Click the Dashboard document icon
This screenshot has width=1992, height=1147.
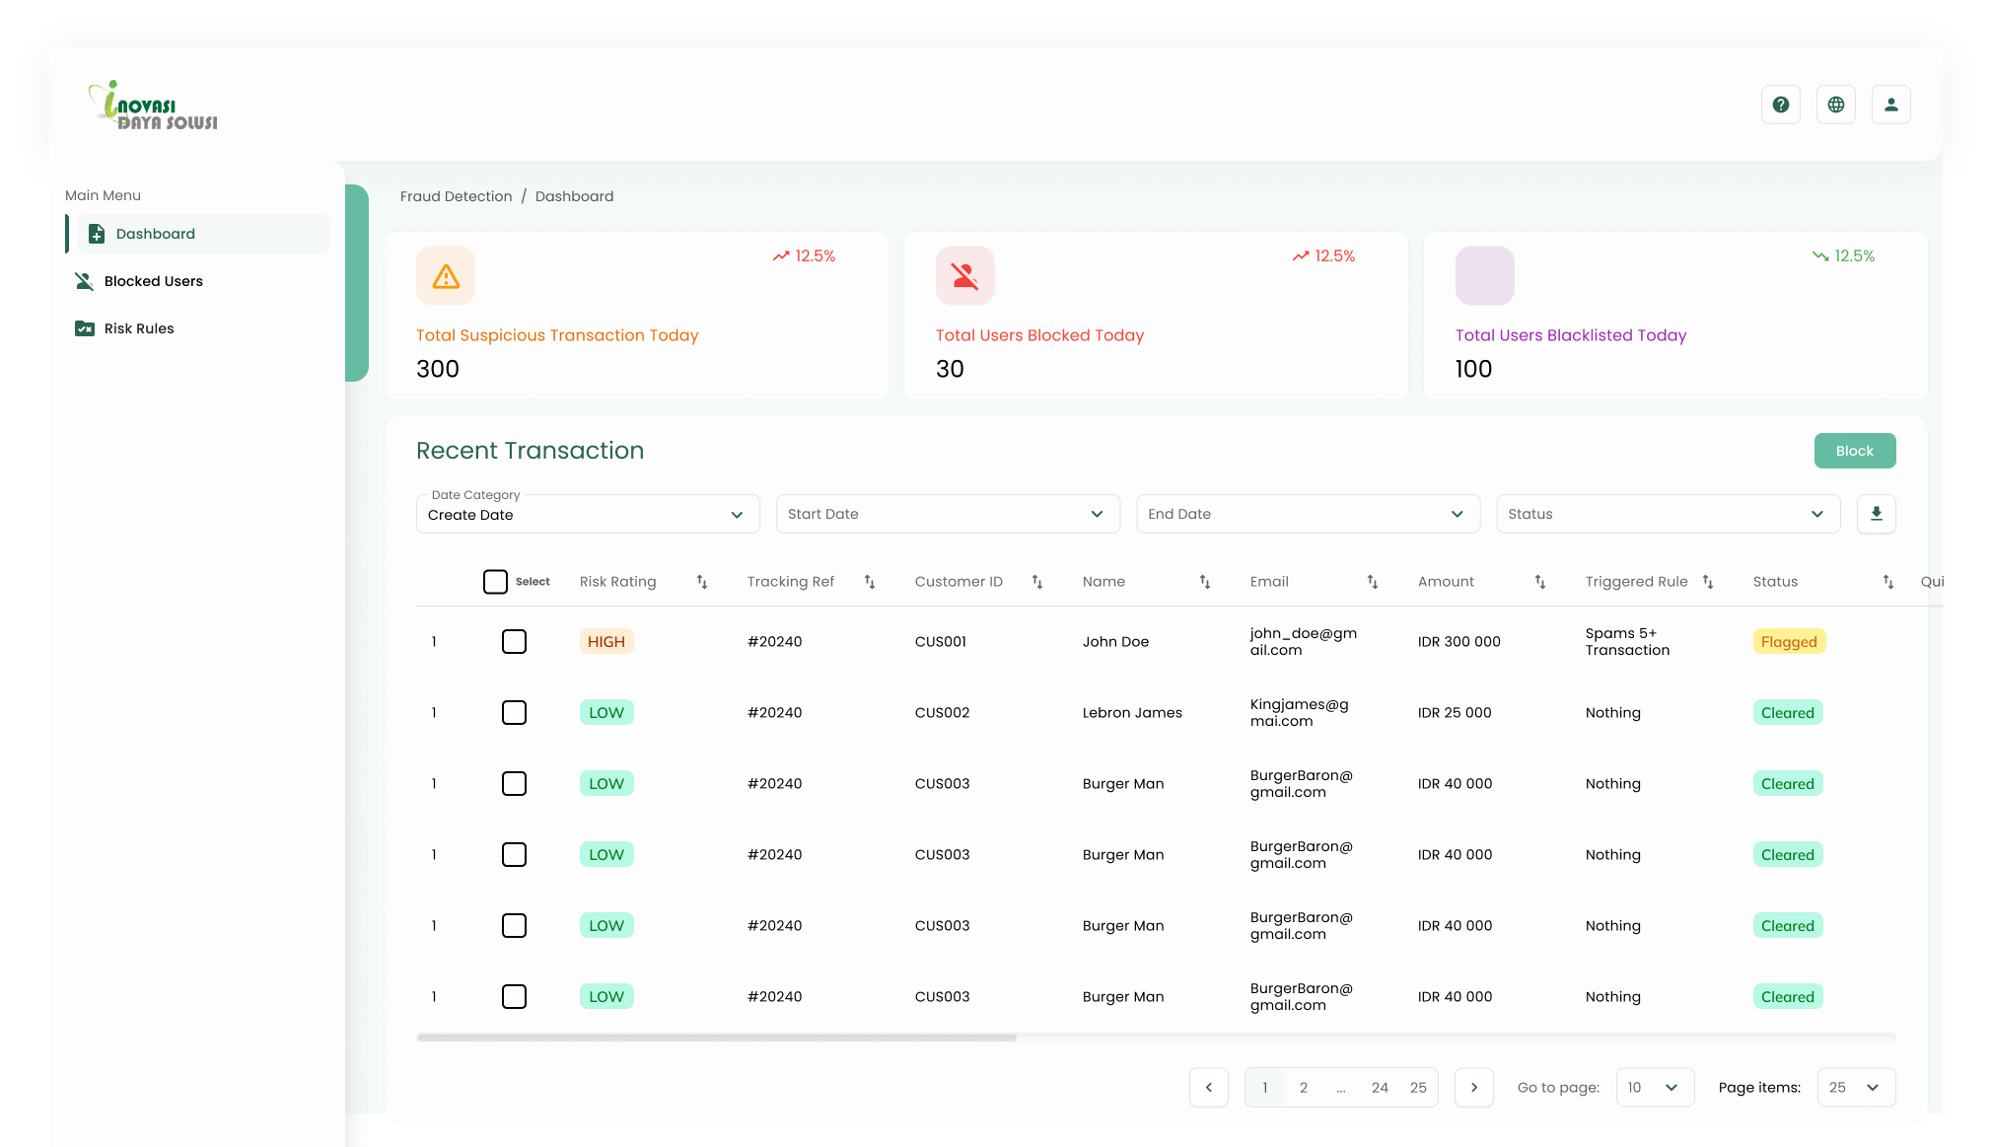[96, 233]
